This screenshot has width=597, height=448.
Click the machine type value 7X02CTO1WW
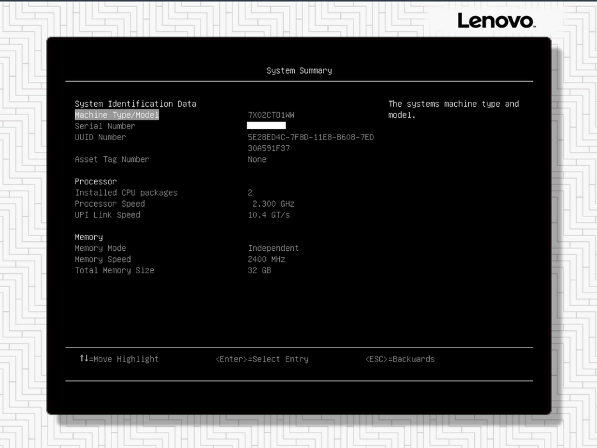click(271, 115)
